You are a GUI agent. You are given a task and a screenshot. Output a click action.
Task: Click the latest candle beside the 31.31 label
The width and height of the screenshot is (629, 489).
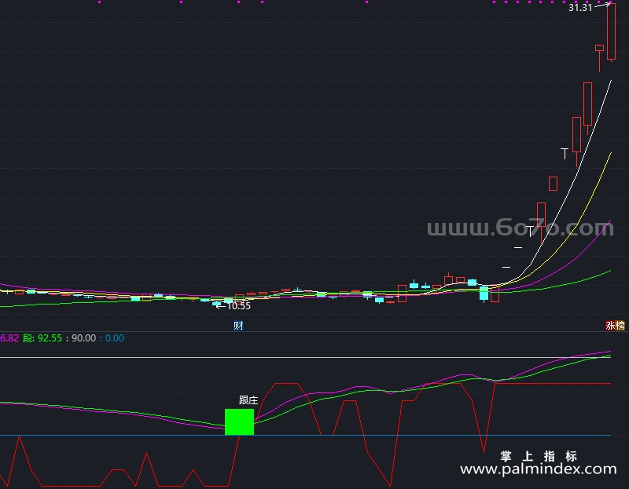tap(611, 31)
